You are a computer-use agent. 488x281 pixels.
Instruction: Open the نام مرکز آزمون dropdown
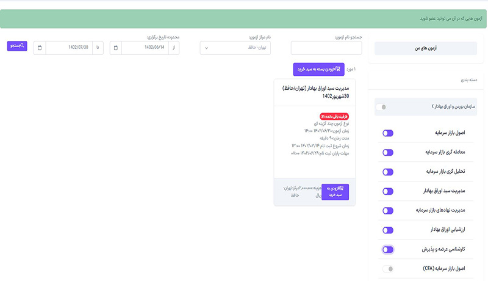pyautogui.click(x=235, y=48)
